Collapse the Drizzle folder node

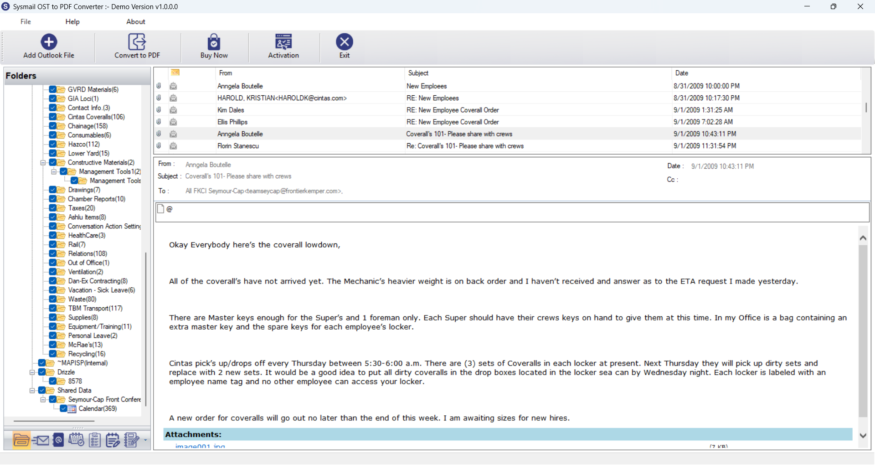[x=32, y=372]
